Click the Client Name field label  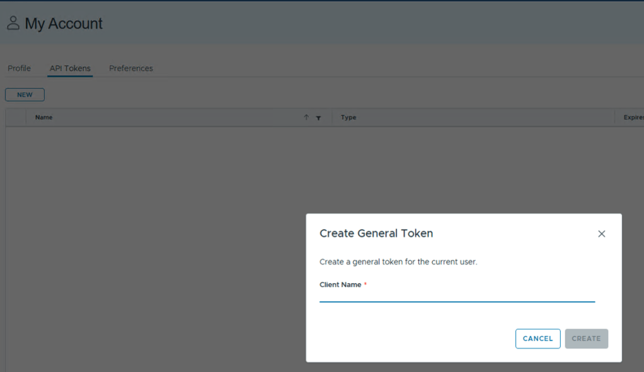[340, 284]
